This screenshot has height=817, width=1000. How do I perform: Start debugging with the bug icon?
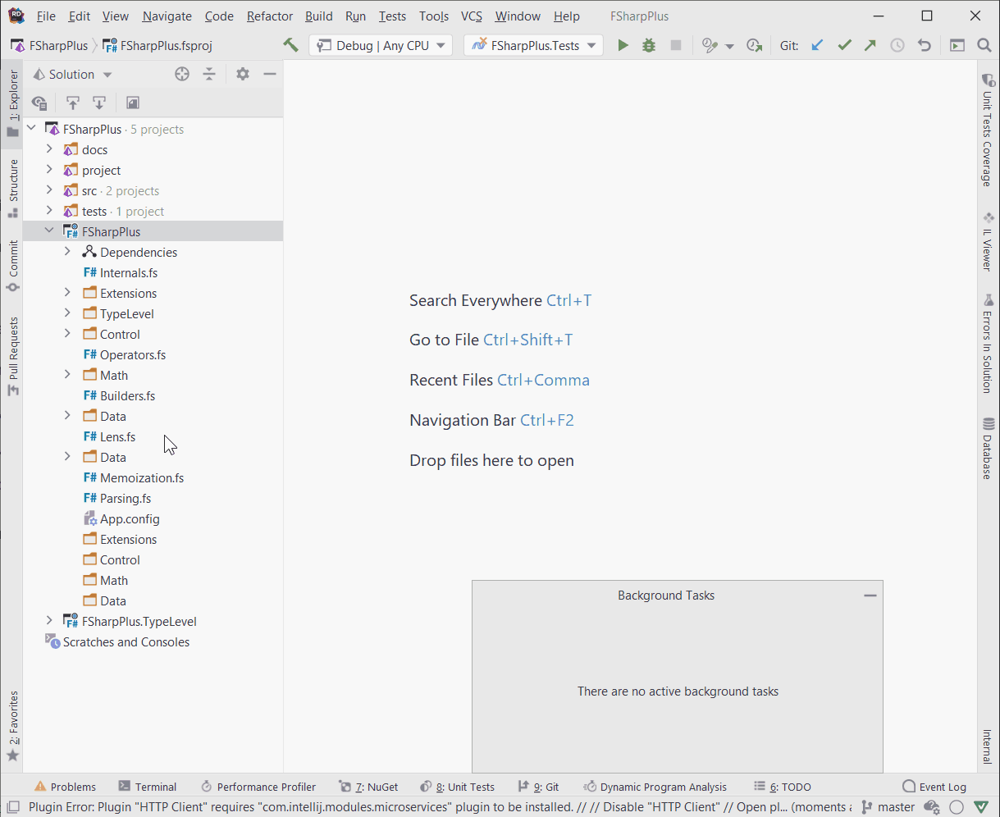click(649, 45)
